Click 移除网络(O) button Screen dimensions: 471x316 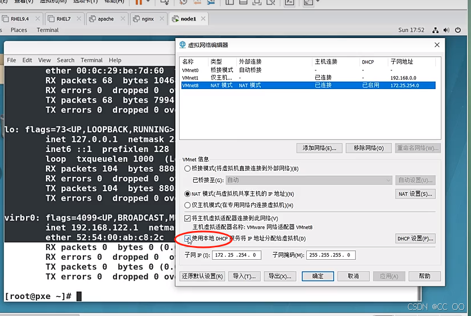pyautogui.click(x=369, y=148)
